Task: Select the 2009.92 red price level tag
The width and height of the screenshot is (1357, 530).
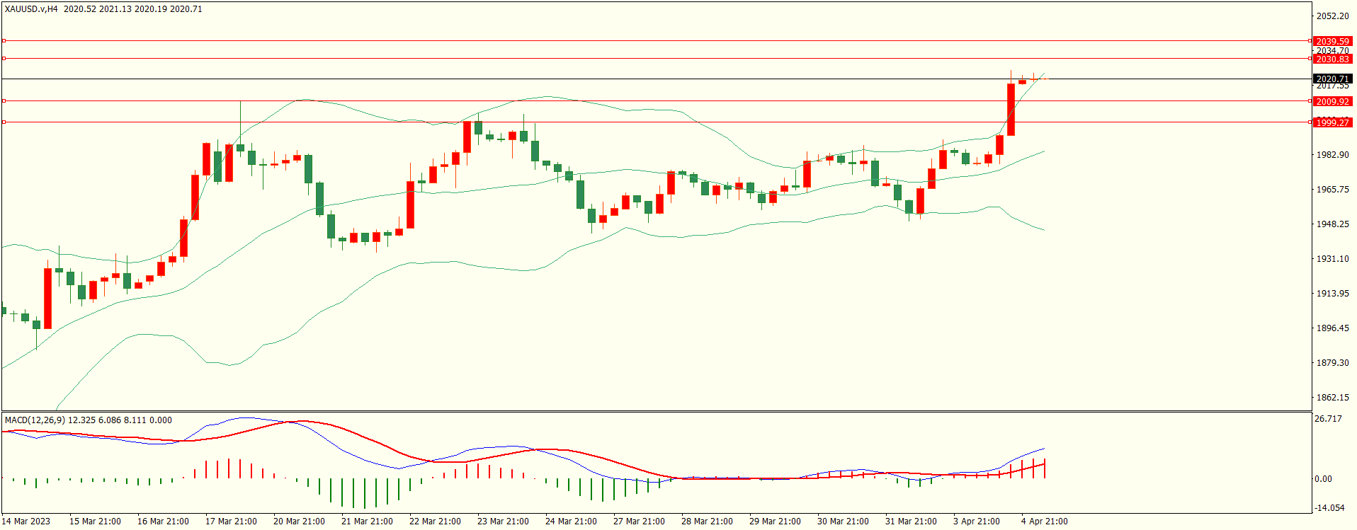Action: coord(1332,101)
